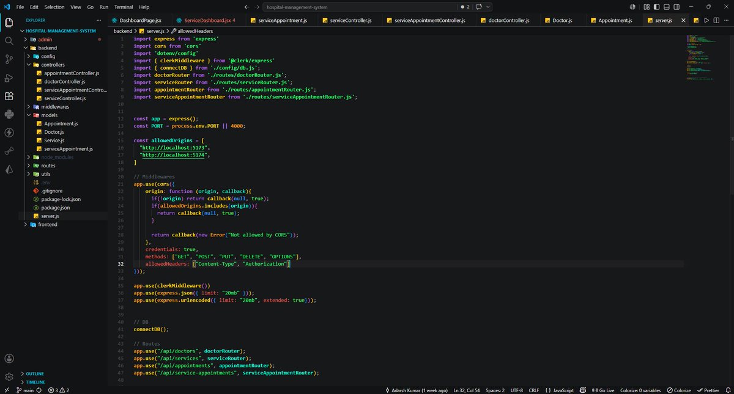Open the Python extension view
Image resolution: width=734 pixels, height=394 pixels.
9,114
